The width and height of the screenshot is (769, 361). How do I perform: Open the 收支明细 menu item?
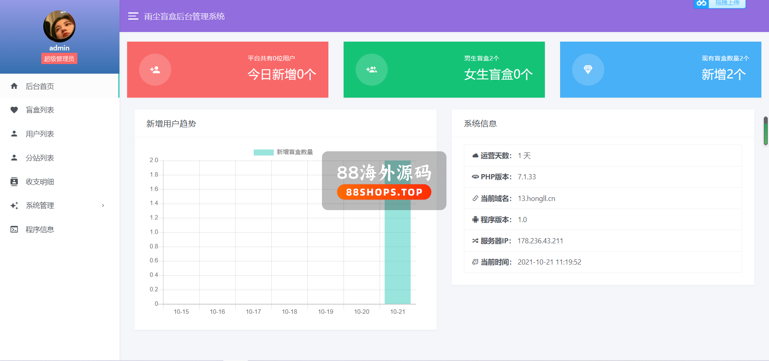[40, 182]
